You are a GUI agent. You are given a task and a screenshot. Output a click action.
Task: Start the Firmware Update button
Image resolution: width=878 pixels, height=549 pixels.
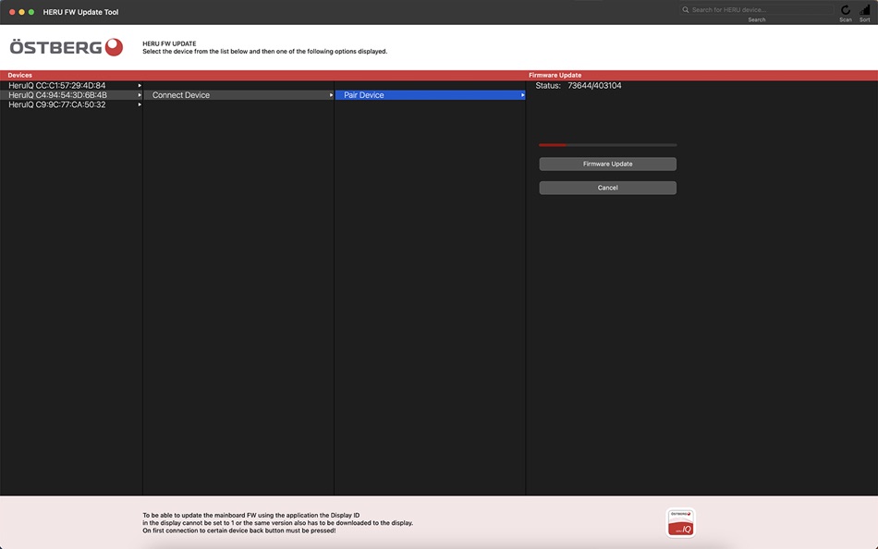[x=607, y=164]
